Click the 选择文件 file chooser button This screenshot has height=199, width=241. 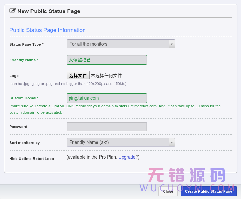point(78,75)
